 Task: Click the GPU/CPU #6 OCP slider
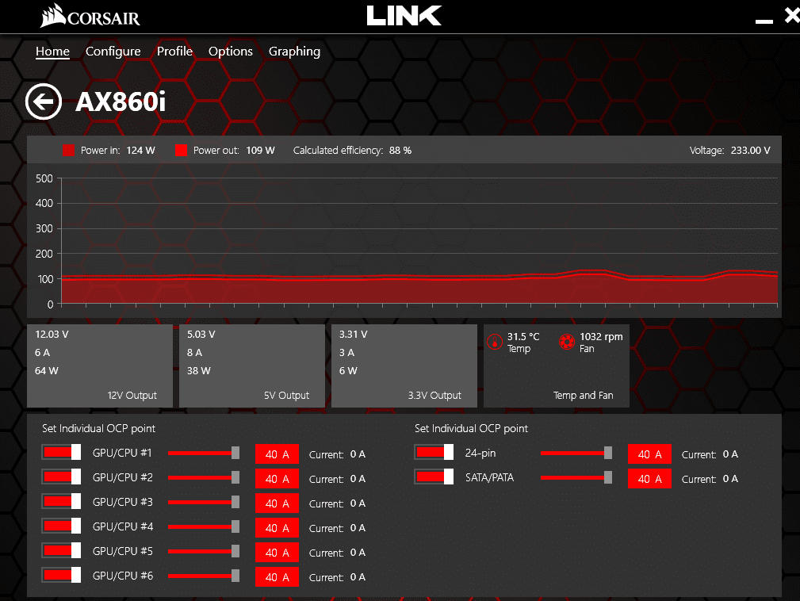point(204,576)
